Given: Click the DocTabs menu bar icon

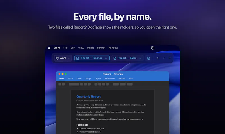Looking at the screenshot, I should [x=152, y=48].
